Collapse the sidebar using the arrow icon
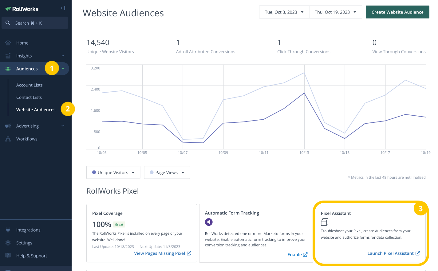 click(63, 8)
